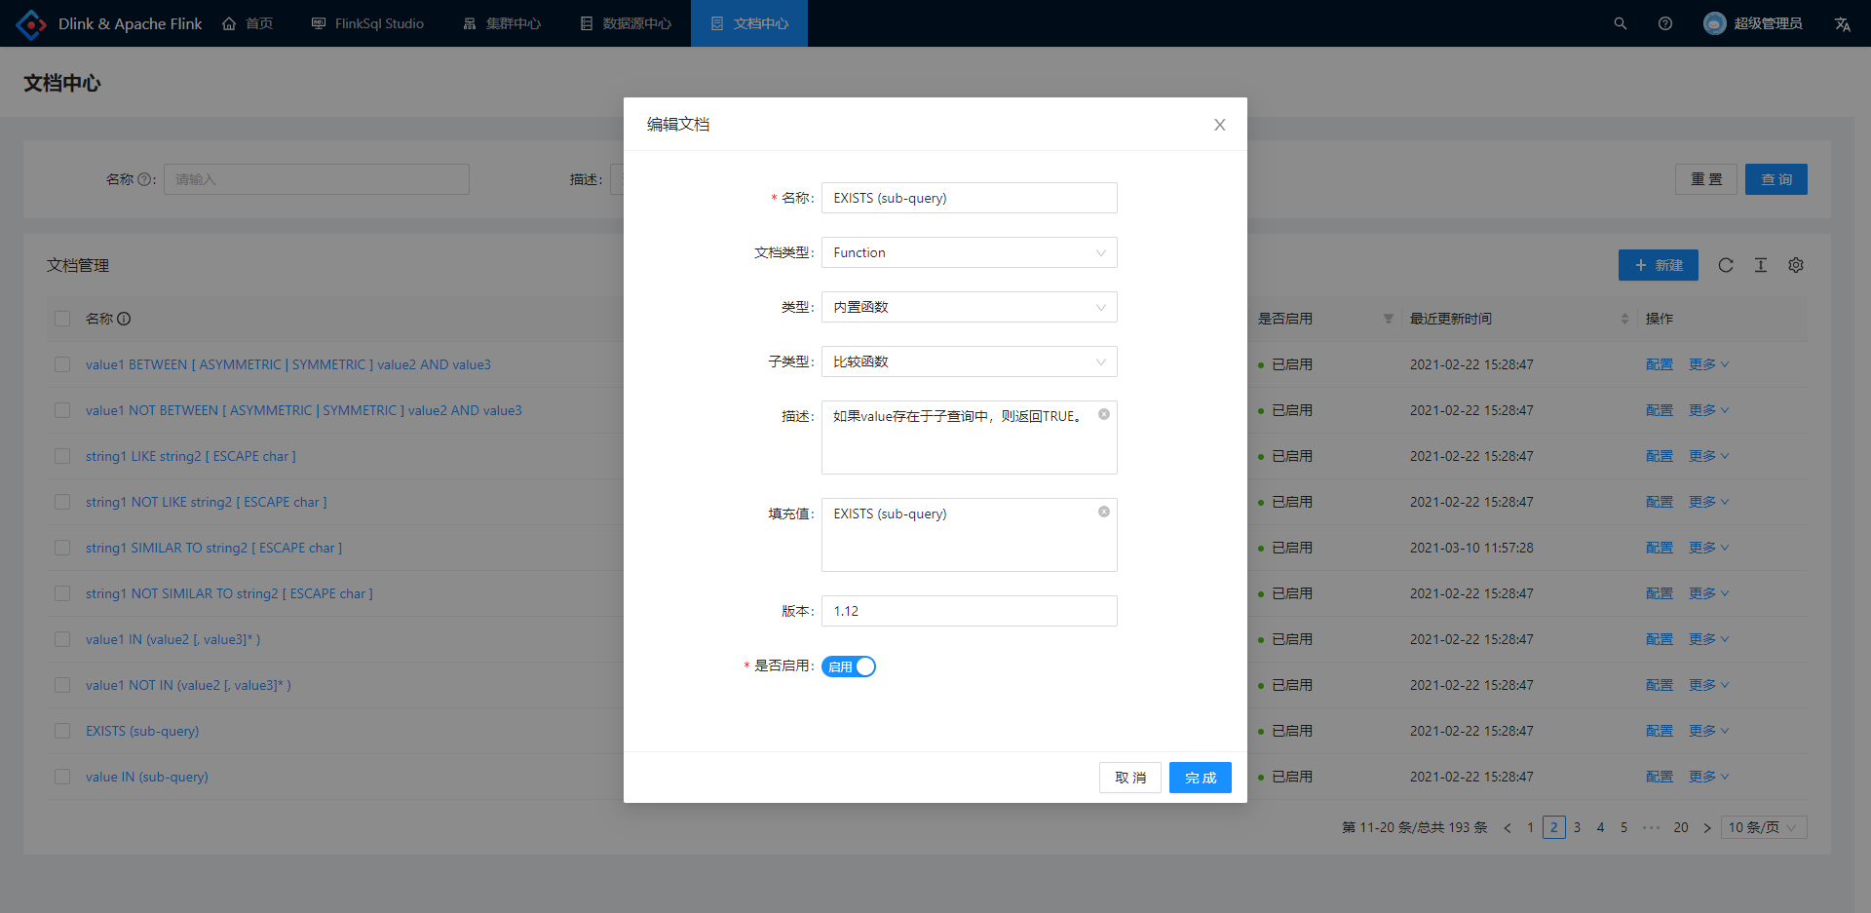
Task: Jump to page 20
Action: tap(1681, 827)
